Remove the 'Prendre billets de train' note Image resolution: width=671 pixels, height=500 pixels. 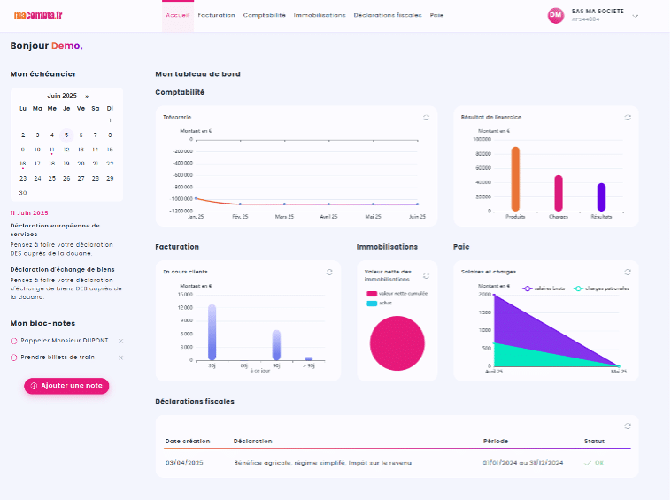pos(121,358)
